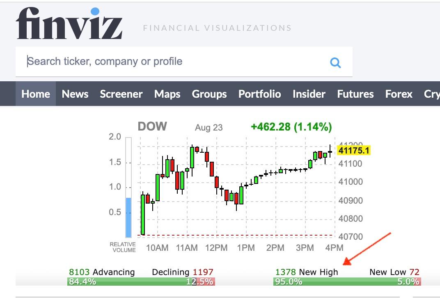Click the yellow 41175.1 price label
This screenshot has width=440, height=298.
click(x=353, y=151)
